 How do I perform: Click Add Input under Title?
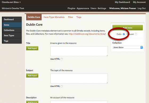click(x=32, y=48)
